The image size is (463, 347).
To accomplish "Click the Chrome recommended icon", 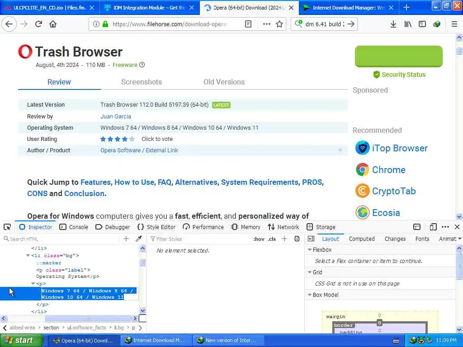I will pyautogui.click(x=362, y=170).
